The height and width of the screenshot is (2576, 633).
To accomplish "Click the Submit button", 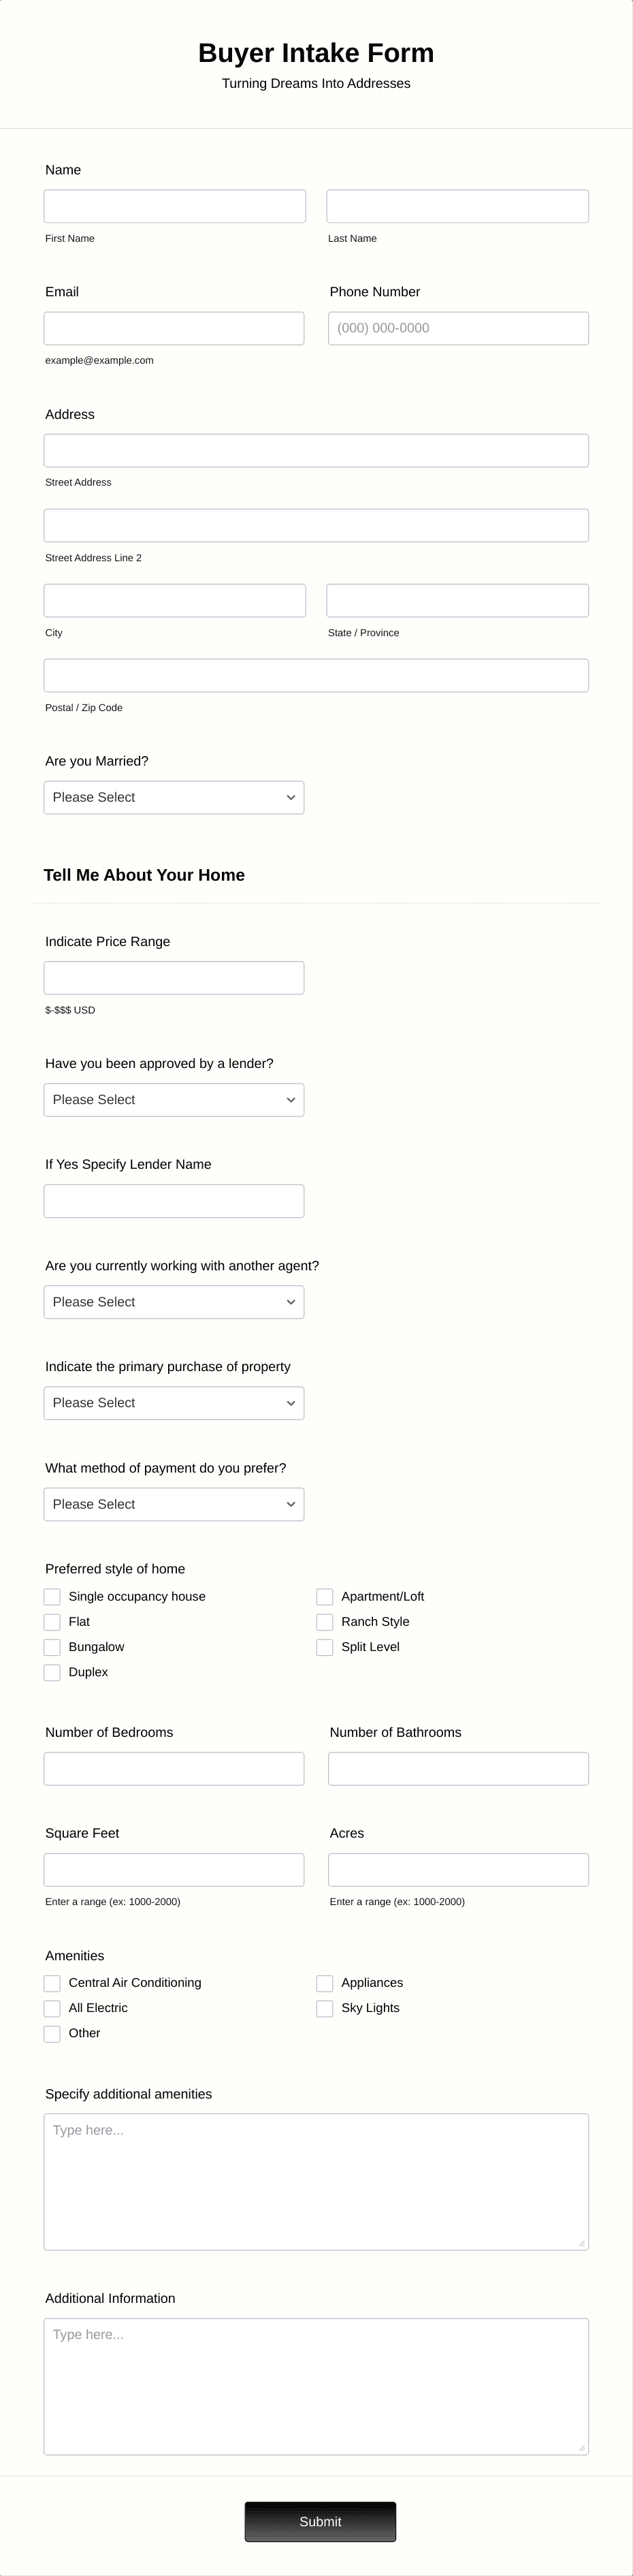I will (319, 2521).
